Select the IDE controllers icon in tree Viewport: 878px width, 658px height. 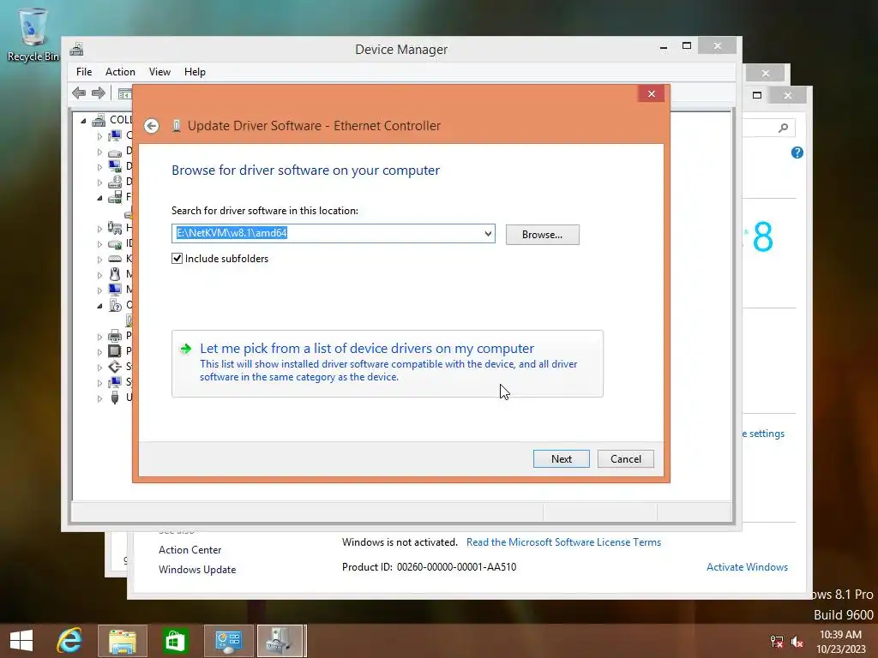point(115,244)
